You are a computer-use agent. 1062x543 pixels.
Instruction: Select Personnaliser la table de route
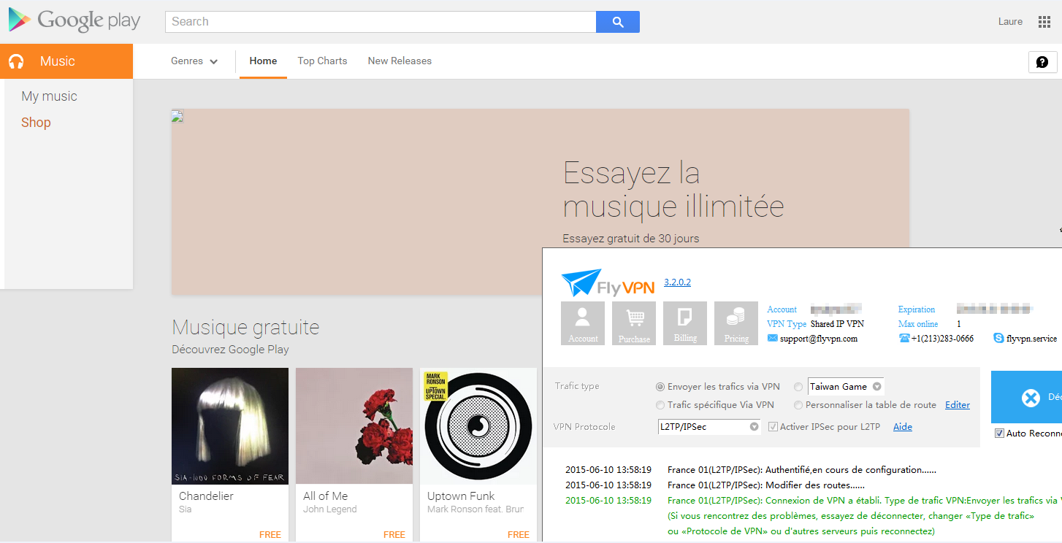[798, 405]
